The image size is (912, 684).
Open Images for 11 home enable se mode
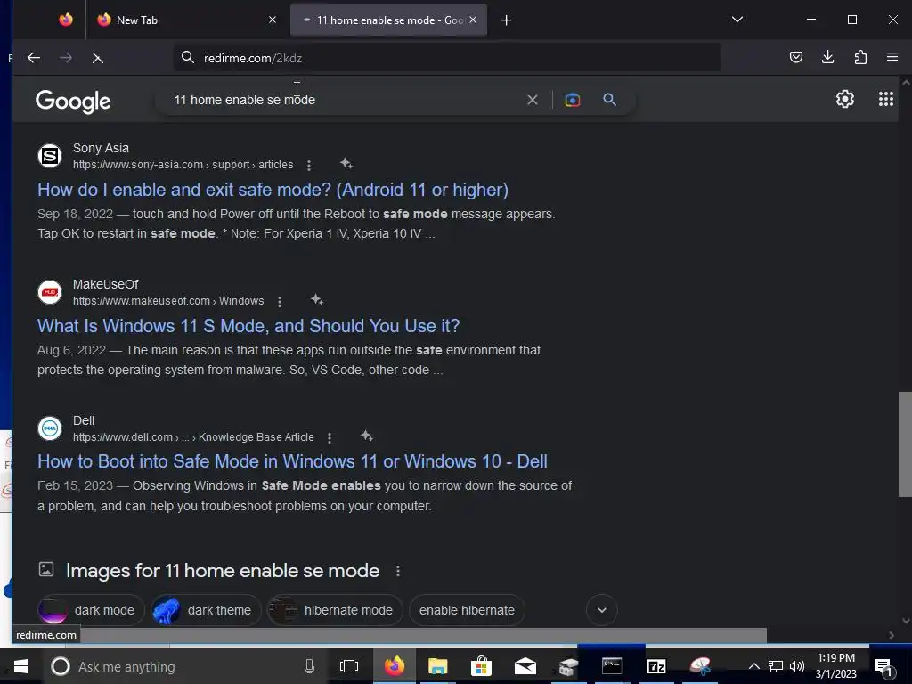coord(222,571)
